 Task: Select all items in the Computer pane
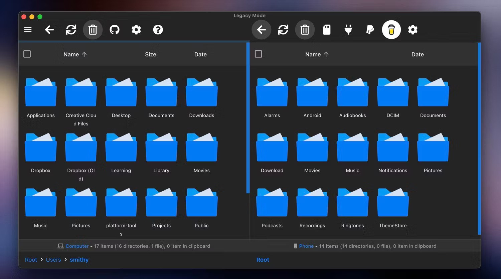(x=27, y=54)
